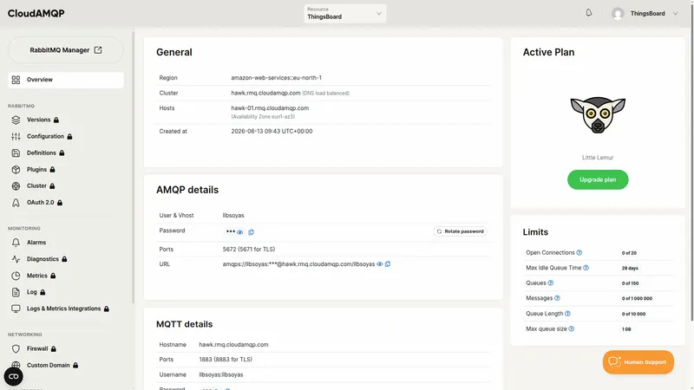Image resolution: width=694 pixels, height=390 pixels.
Task: Click Max Idle Queue Time help icon
Action: 586,268
